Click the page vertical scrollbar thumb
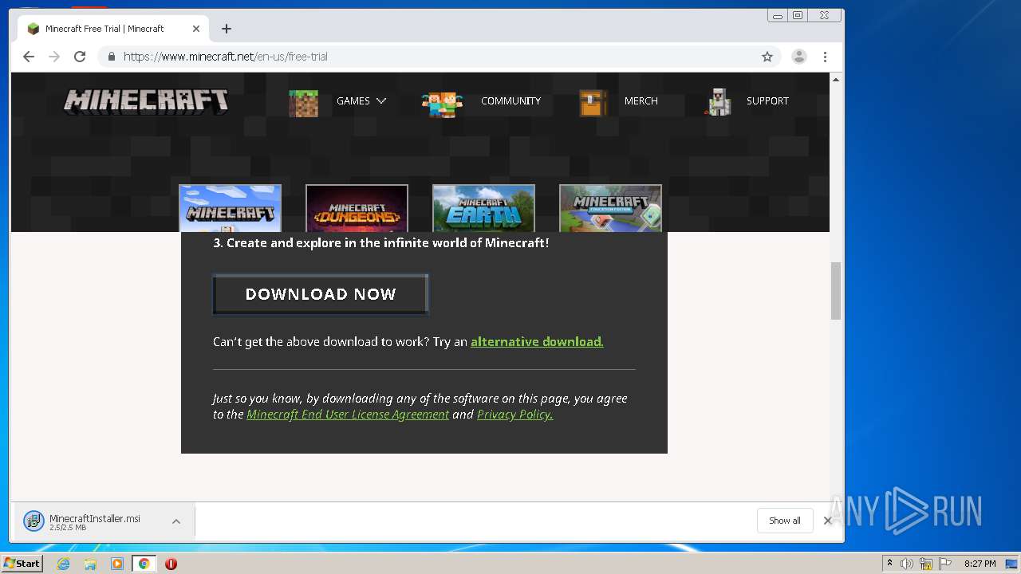 [836, 290]
